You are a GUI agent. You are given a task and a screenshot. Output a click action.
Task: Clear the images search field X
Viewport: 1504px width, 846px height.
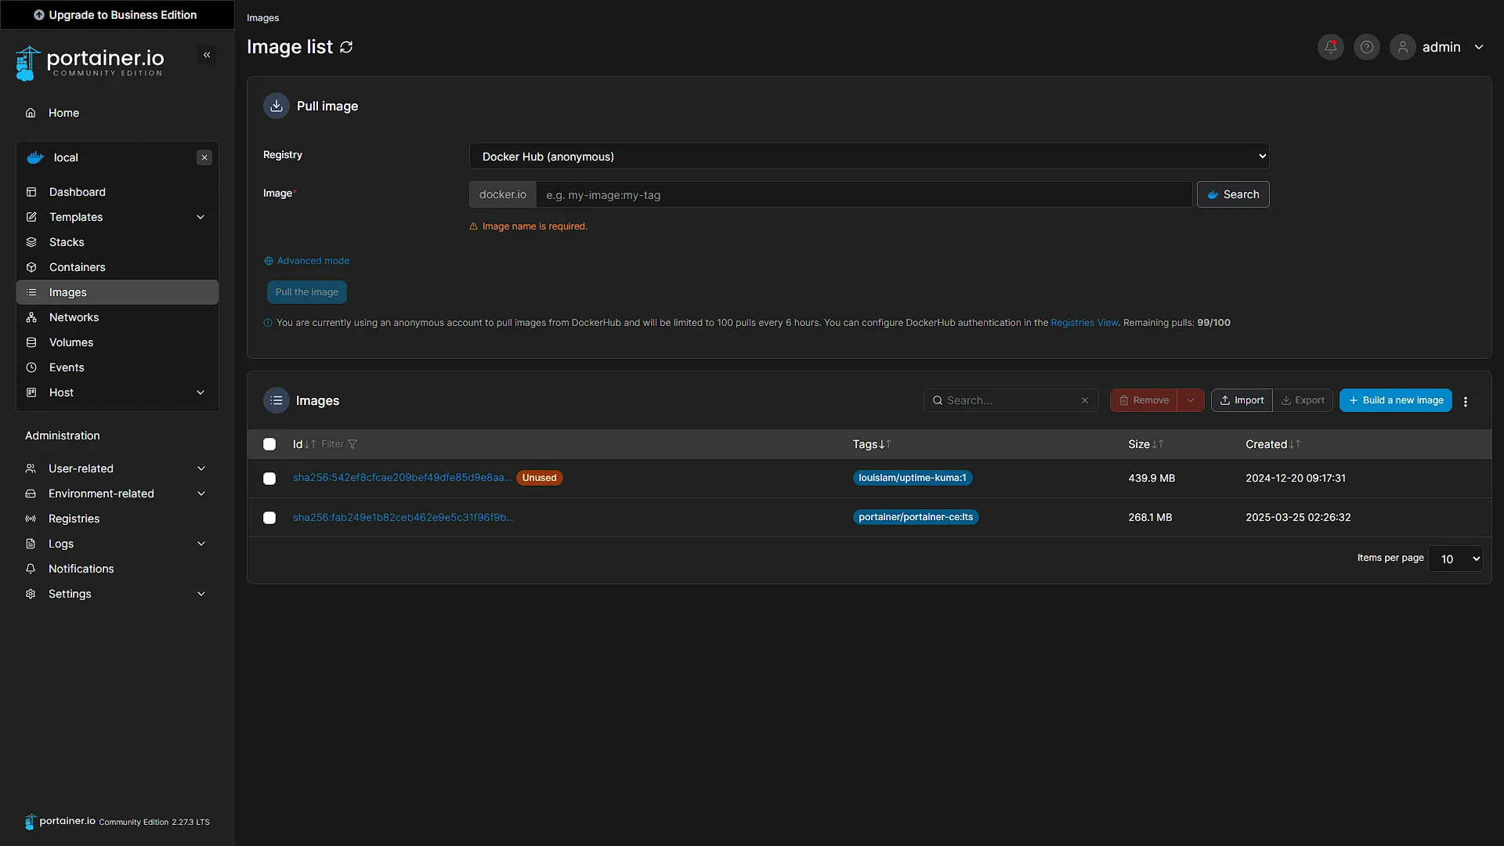click(1085, 400)
